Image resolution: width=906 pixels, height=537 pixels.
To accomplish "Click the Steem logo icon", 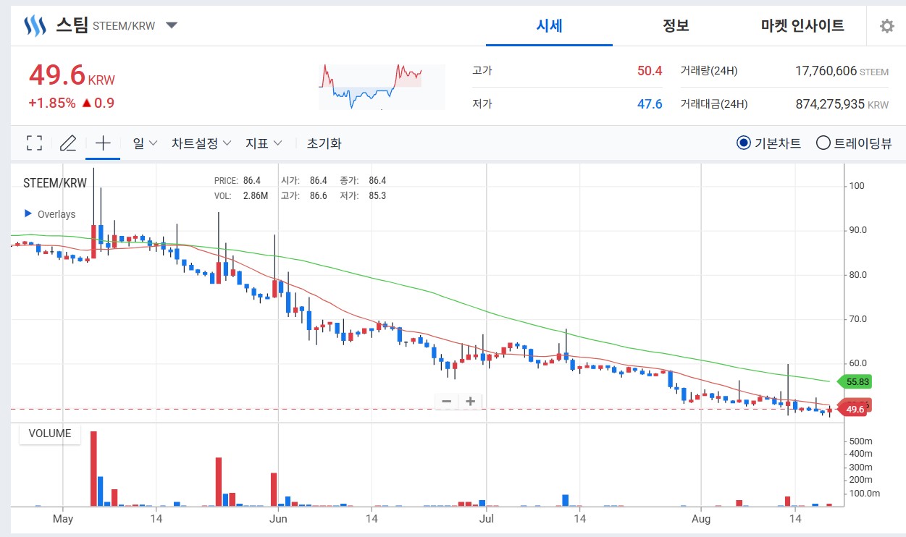I will tap(35, 26).
